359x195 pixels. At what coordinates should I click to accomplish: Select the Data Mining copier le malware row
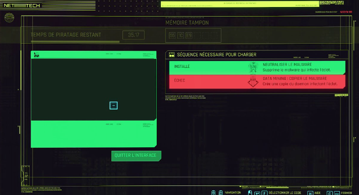click(x=257, y=81)
